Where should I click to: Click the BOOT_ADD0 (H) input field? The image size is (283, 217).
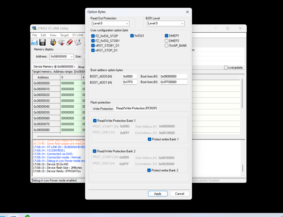[x=129, y=76]
